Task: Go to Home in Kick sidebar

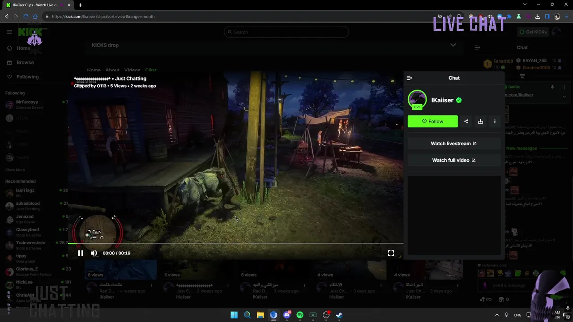Action: [19, 48]
